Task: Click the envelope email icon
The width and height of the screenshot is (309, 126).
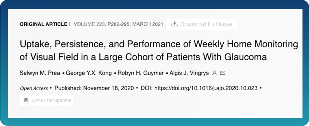Action: [x=222, y=73]
